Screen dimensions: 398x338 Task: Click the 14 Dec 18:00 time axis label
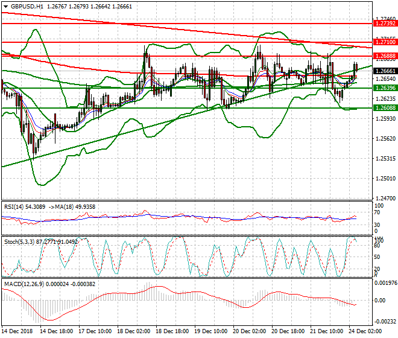[56, 331]
